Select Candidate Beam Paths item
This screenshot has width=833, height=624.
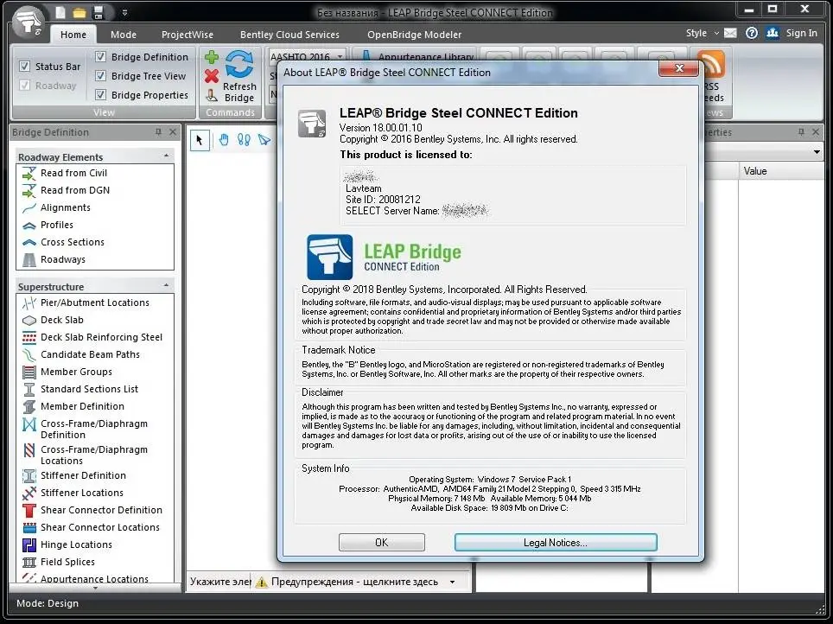(90, 354)
